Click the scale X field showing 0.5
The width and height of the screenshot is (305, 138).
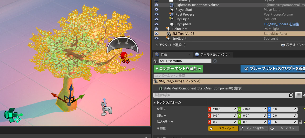224,122
